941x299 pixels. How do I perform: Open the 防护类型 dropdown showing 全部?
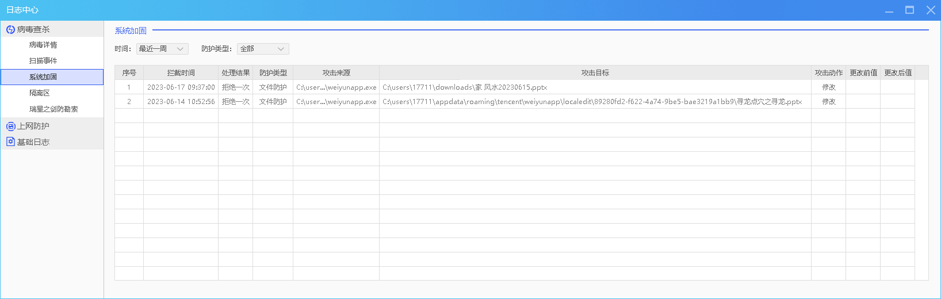[263, 49]
